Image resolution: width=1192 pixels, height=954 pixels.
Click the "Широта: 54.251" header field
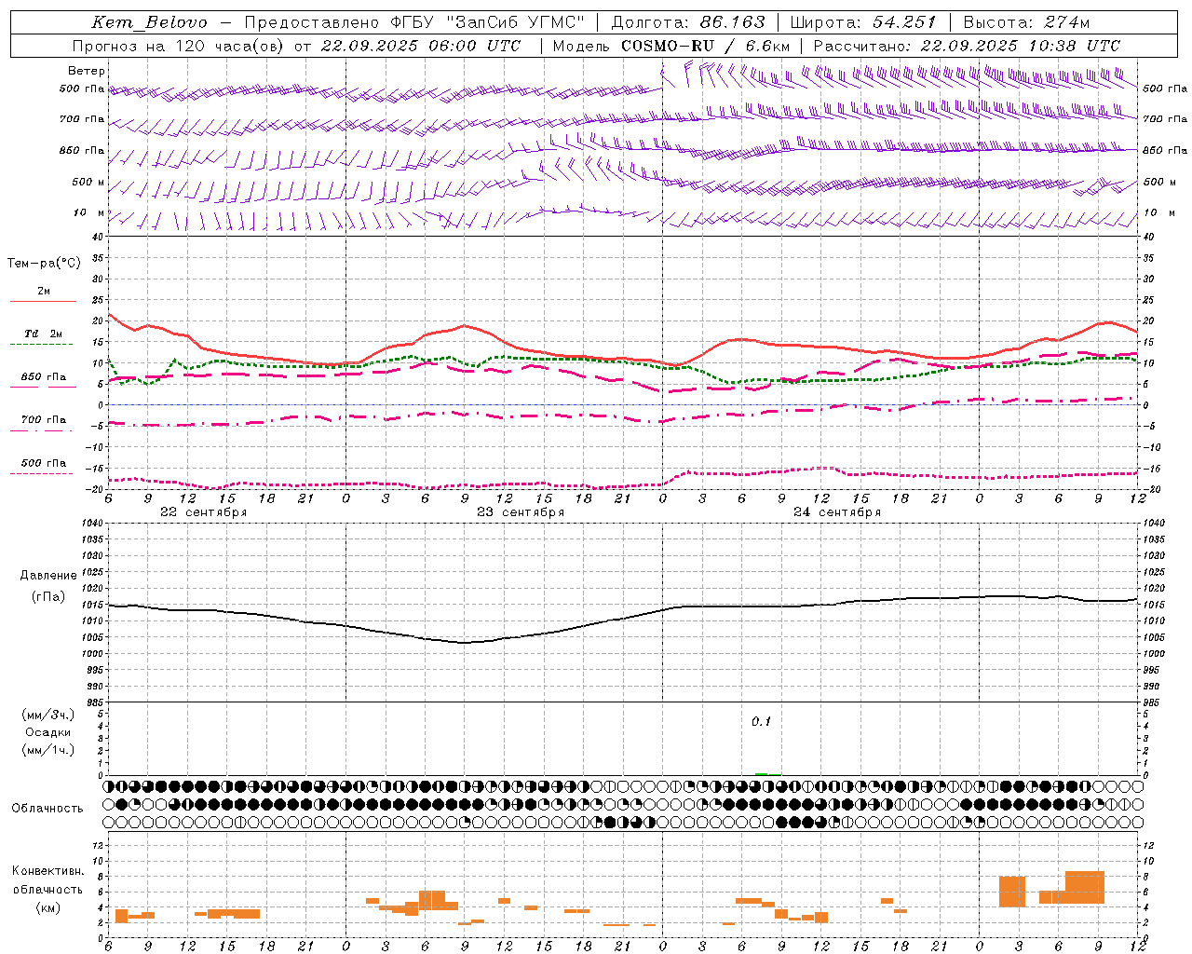pos(863,22)
